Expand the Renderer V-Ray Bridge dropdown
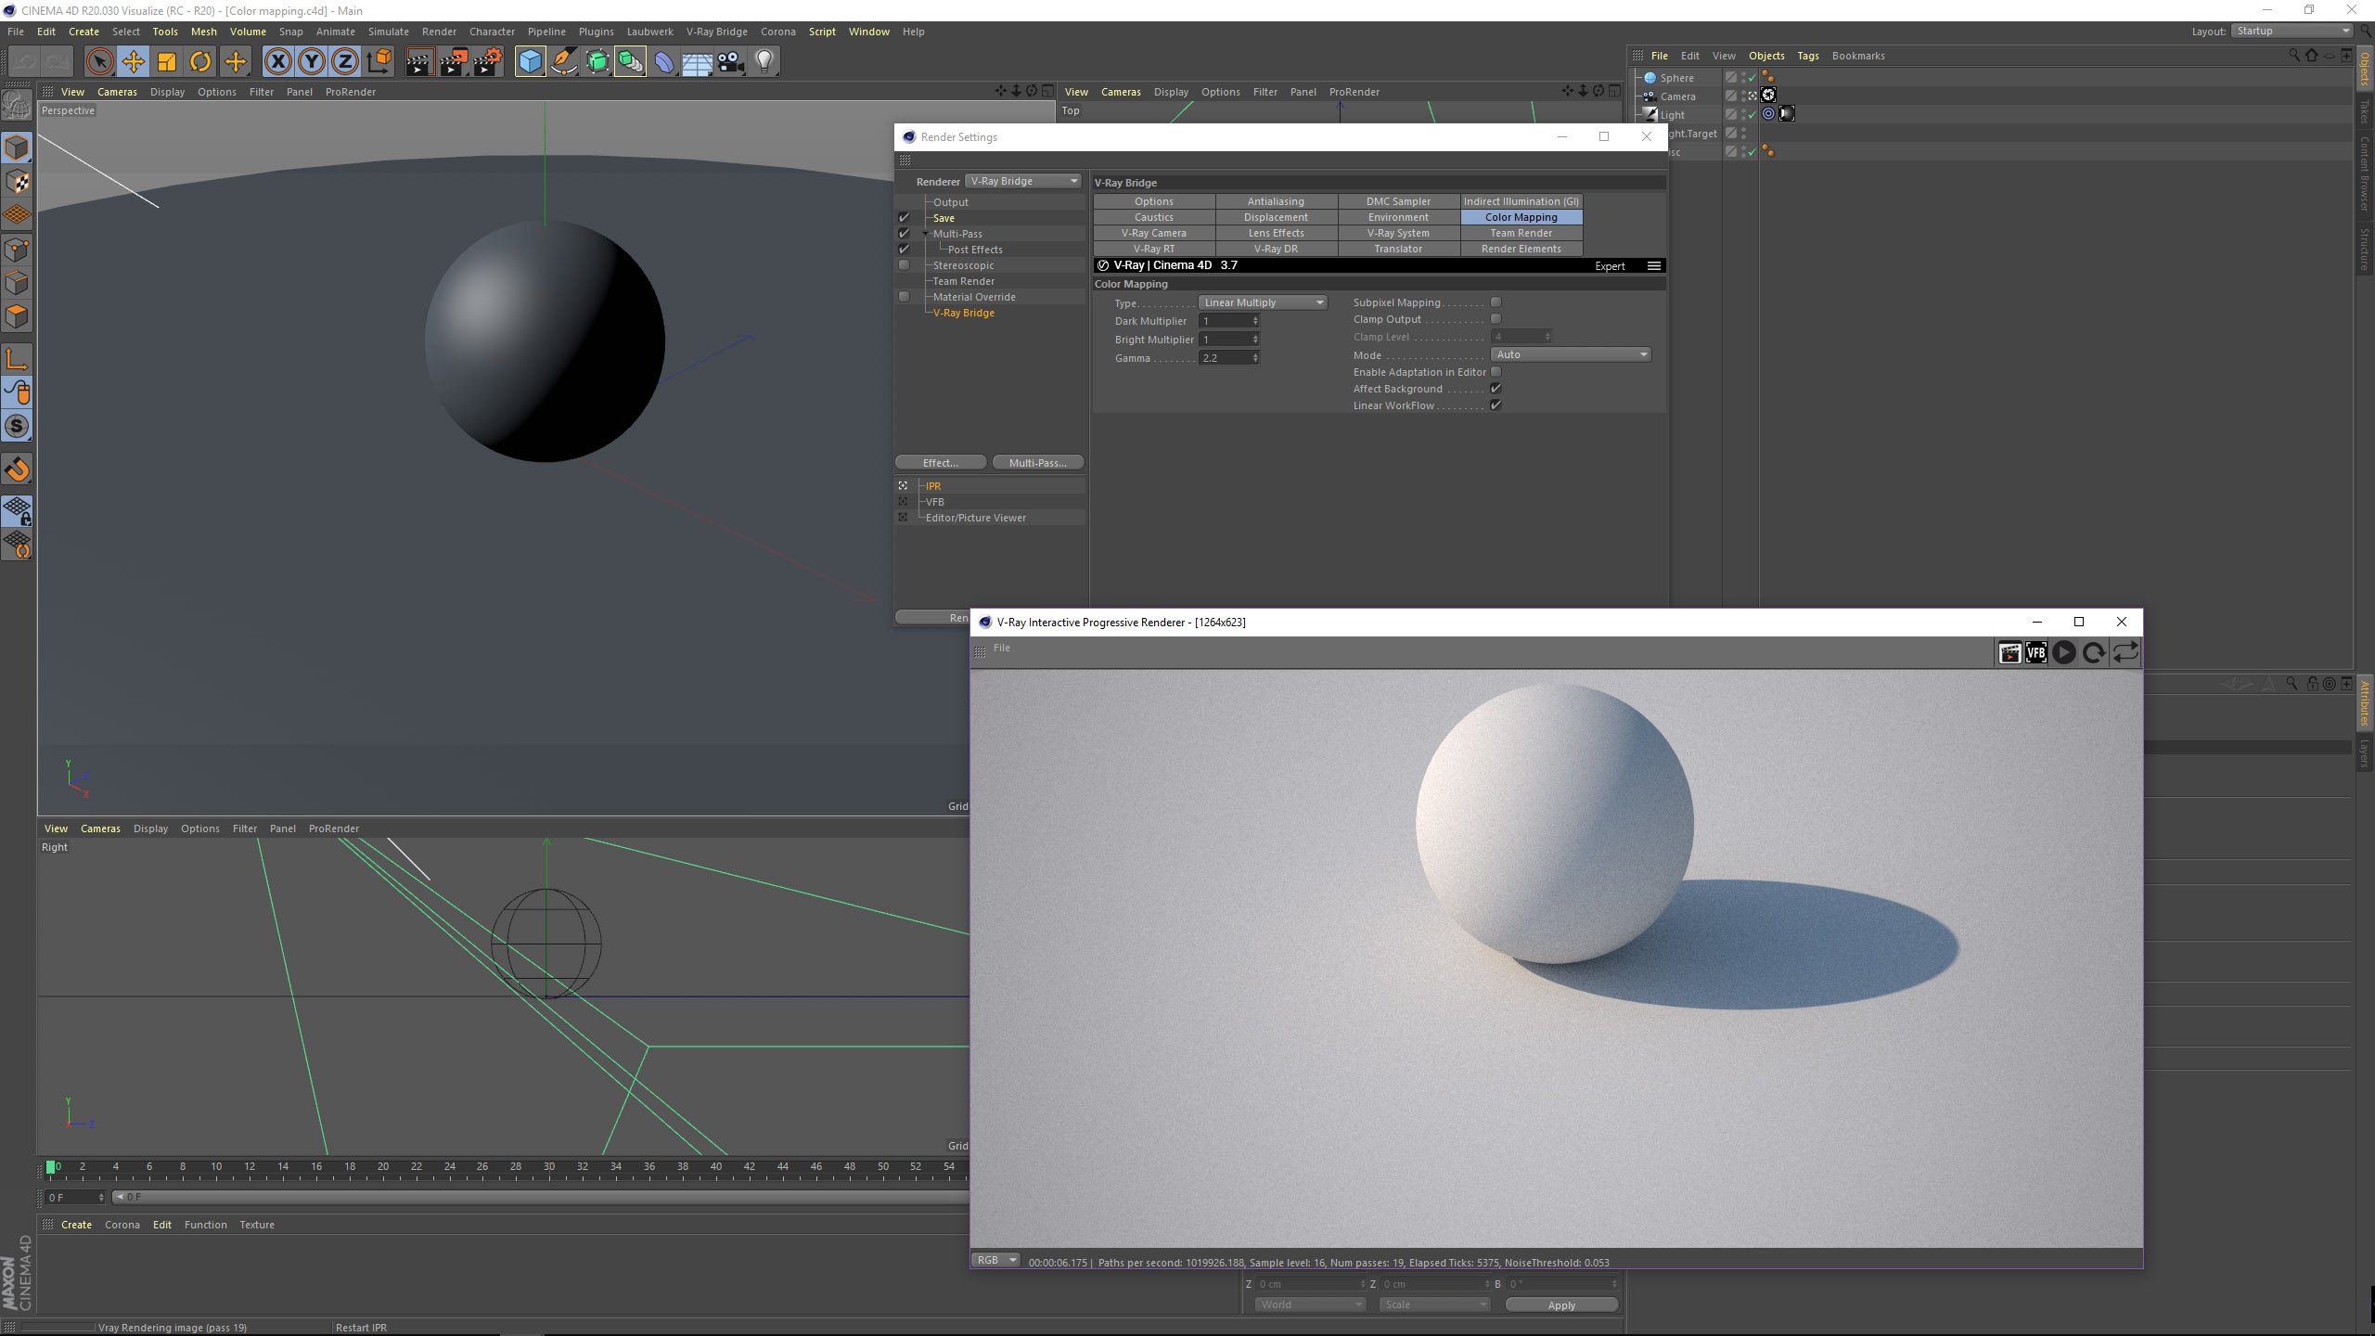The image size is (2375, 1336). (1023, 181)
